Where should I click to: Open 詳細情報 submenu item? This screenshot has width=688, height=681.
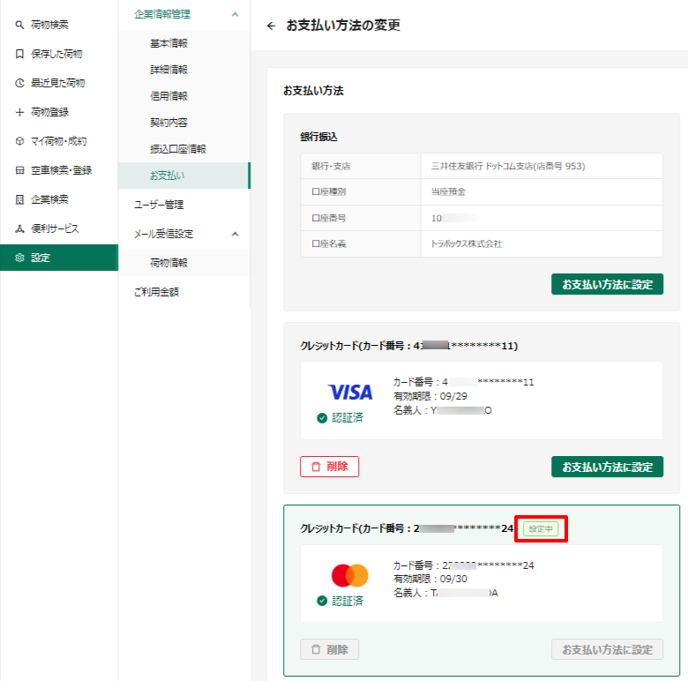[x=183, y=70]
